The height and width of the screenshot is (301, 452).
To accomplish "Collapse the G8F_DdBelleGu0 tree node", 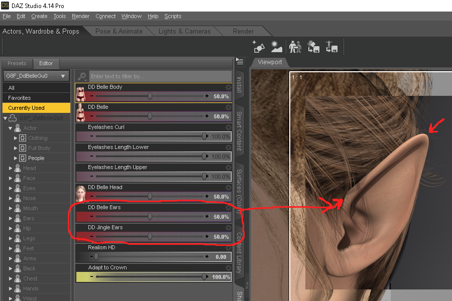I will coord(6,118).
